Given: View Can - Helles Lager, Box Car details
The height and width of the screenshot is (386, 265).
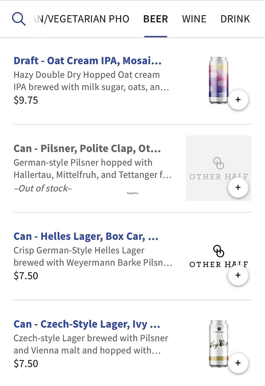Looking at the screenshot, I should click(x=86, y=236).
